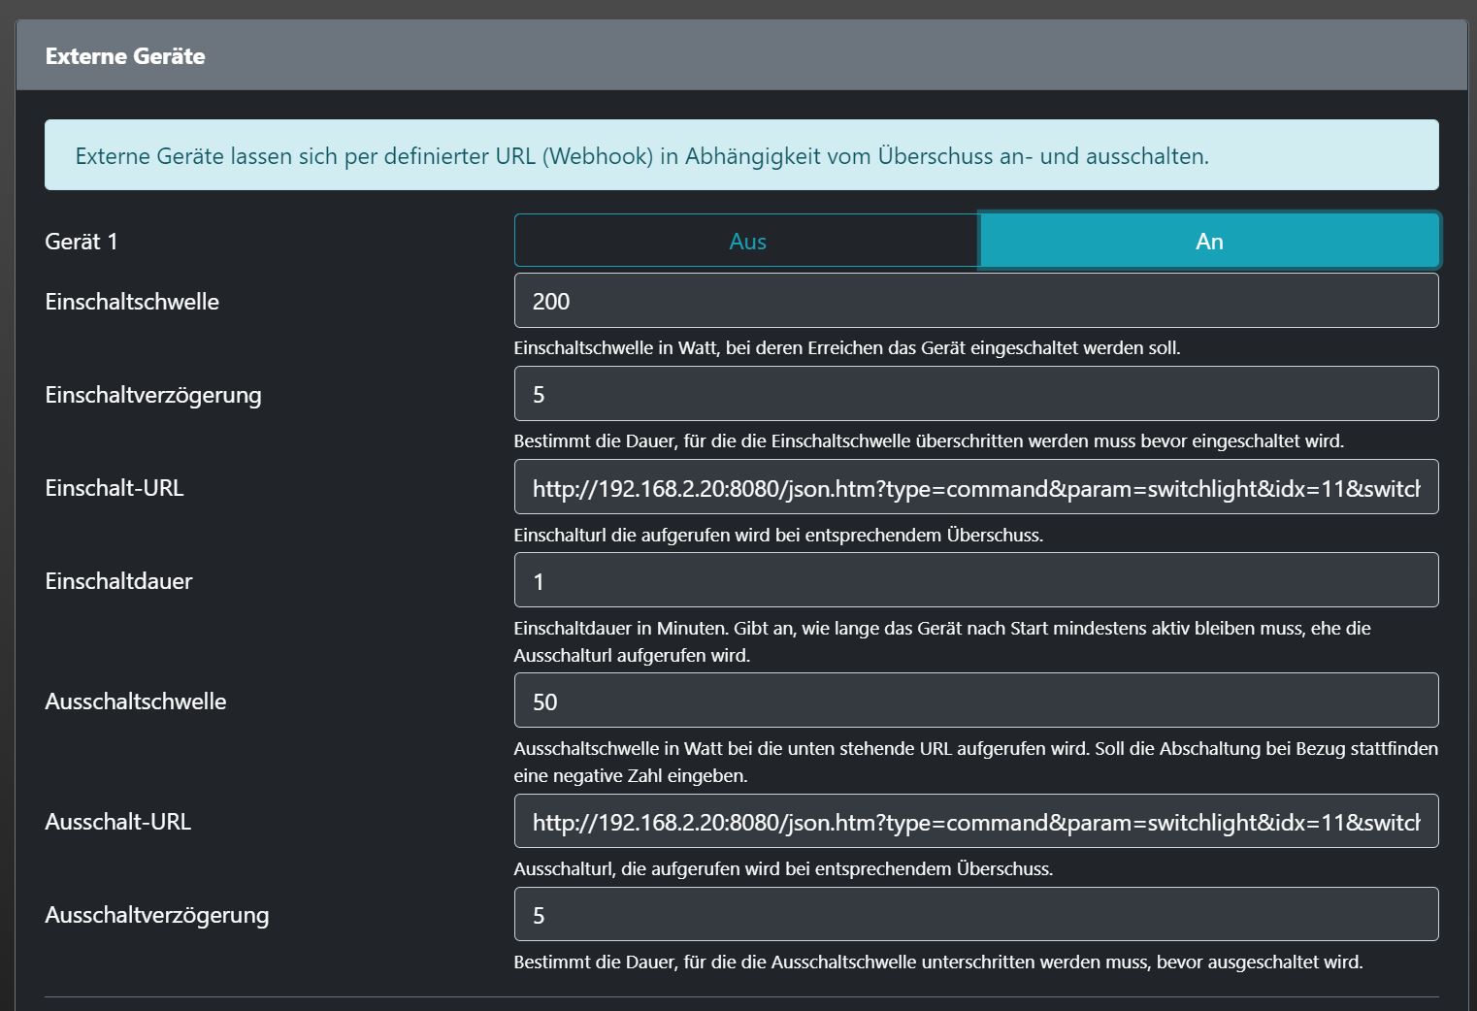Click the Ausschaltschwelle field showing 50
Viewport: 1477px width, 1011px height.
click(x=975, y=701)
